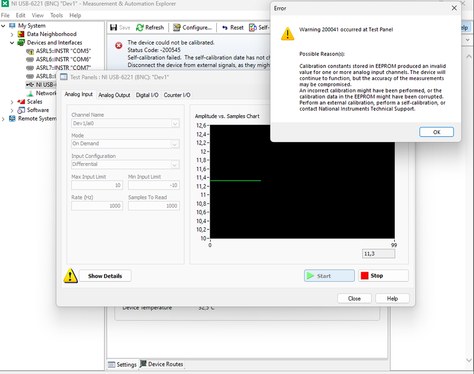This screenshot has height=374, width=474.
Task: Open the Edit menu
Action: 20,16
